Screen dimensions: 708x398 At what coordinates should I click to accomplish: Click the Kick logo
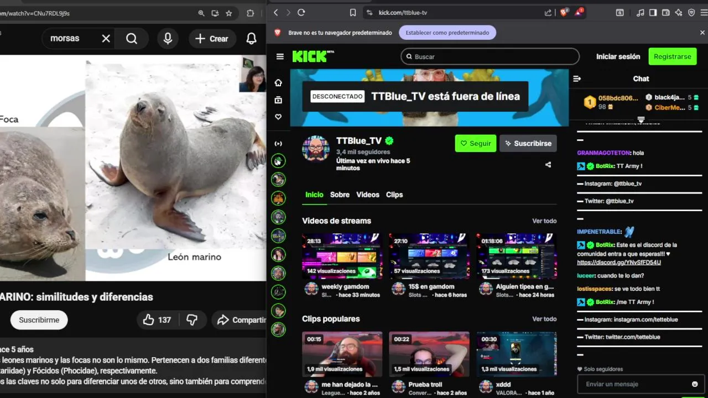(x=313, y=56)
